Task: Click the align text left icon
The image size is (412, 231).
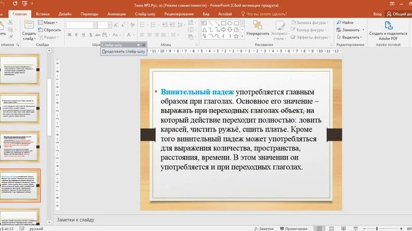Action: (x=142, y=35)
